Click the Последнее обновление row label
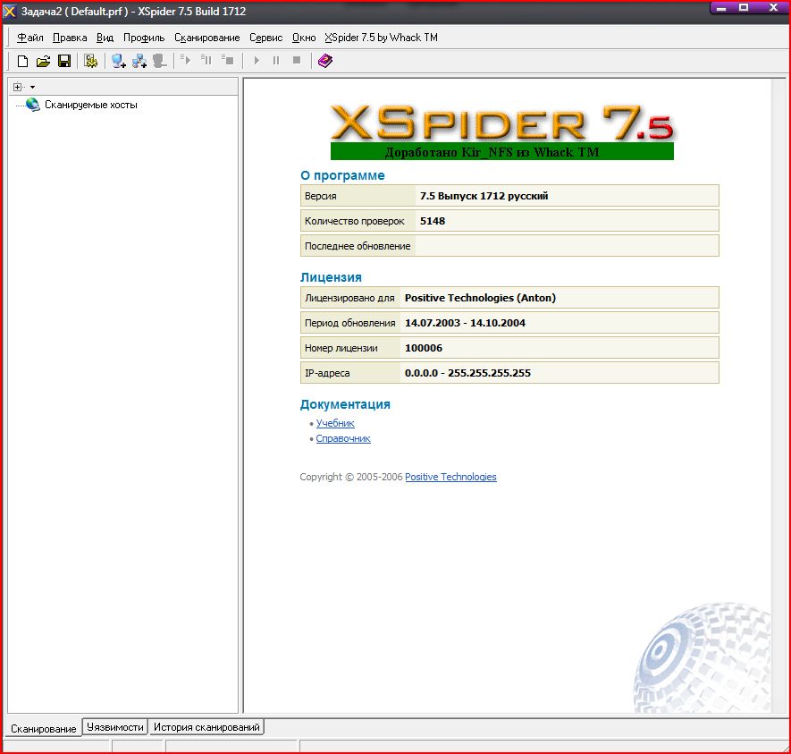 coord(358,246)
